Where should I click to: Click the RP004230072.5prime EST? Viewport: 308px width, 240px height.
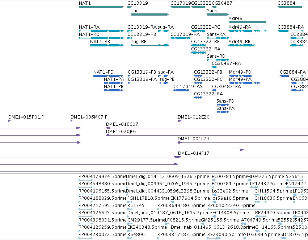86,238
